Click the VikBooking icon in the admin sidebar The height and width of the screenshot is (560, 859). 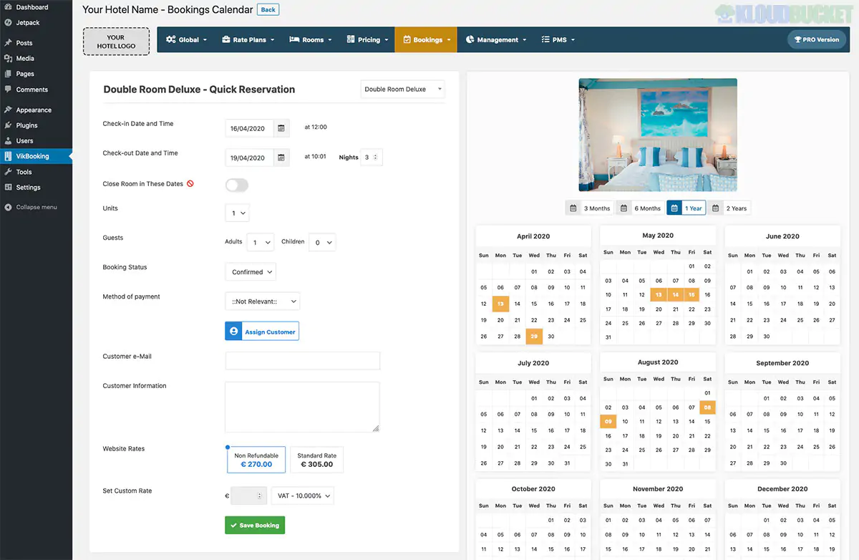tap(9, 156)
